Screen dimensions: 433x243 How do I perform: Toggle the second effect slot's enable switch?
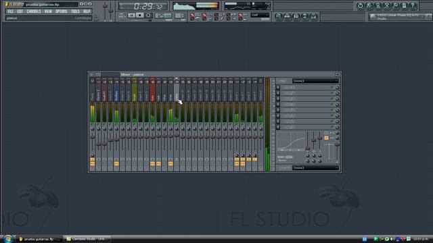point(332,93)
